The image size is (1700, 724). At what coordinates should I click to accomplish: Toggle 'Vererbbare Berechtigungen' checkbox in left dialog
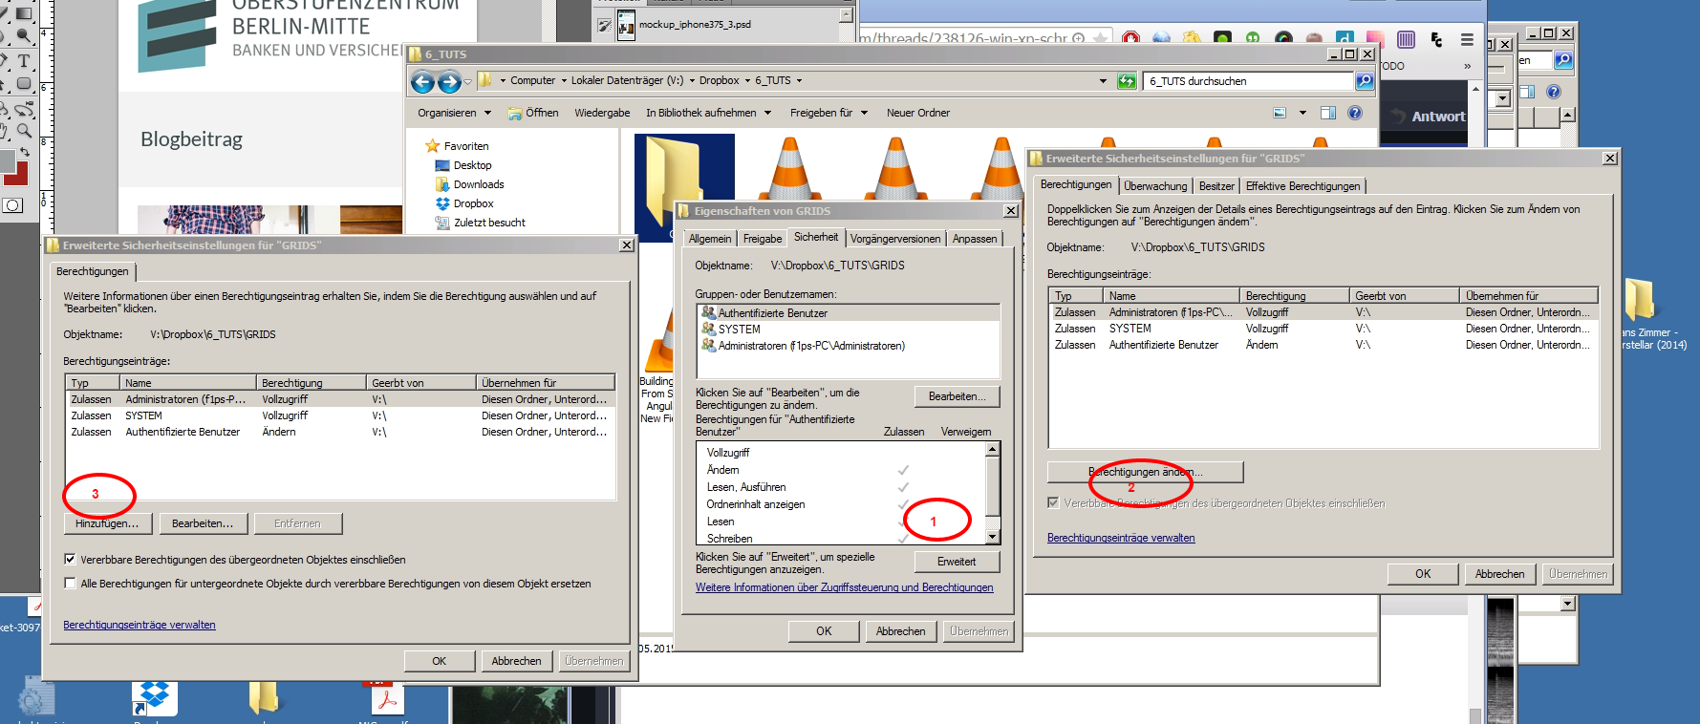click(70, 560)
